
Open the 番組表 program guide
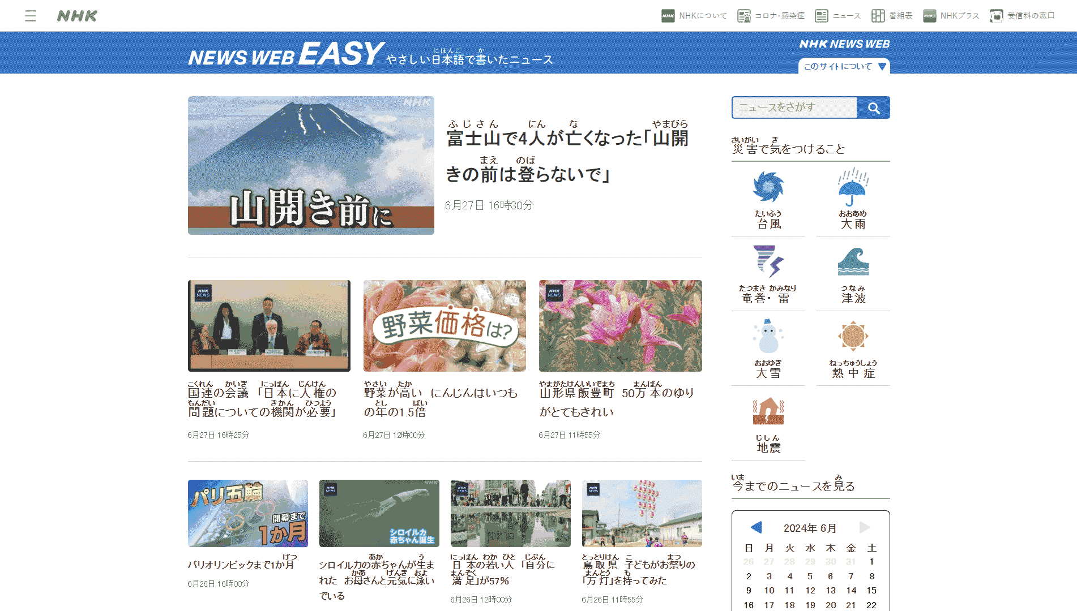click(x=892, y=16)
